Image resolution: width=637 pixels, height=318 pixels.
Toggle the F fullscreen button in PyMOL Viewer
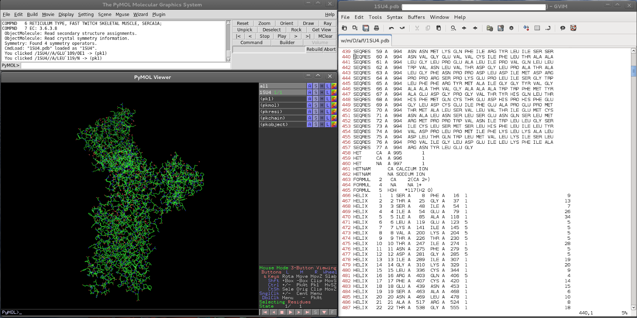tap(332, 312)
